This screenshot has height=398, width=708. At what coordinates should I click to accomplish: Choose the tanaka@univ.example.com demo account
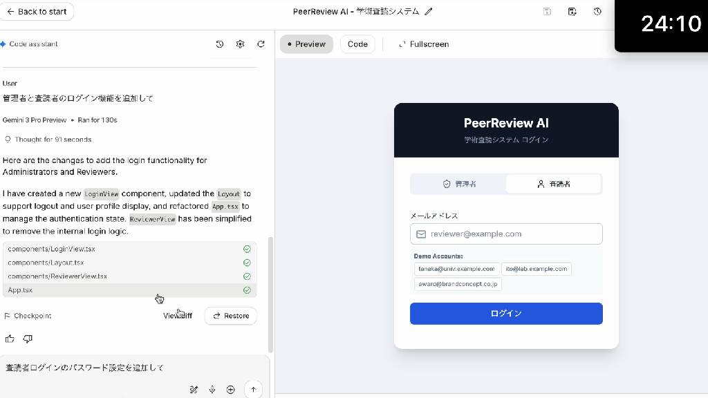coord(456,269)
